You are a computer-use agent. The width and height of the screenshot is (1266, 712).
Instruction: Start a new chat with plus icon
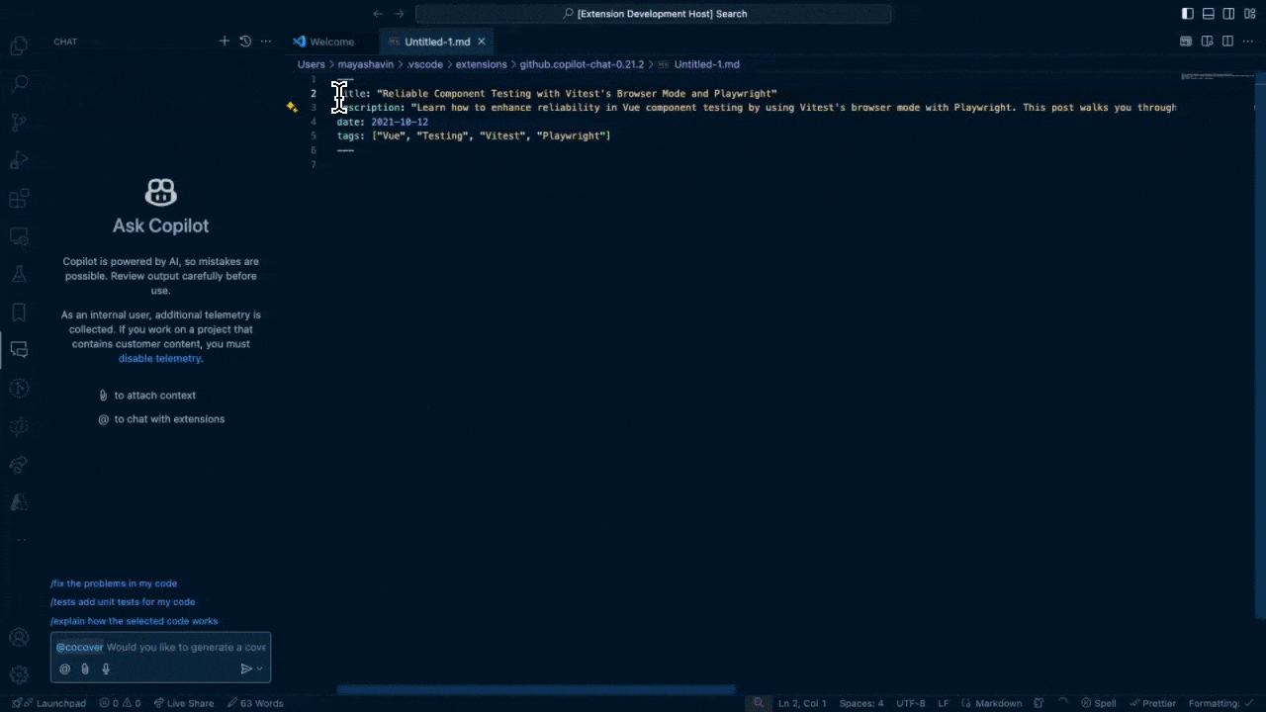[225, 42]
